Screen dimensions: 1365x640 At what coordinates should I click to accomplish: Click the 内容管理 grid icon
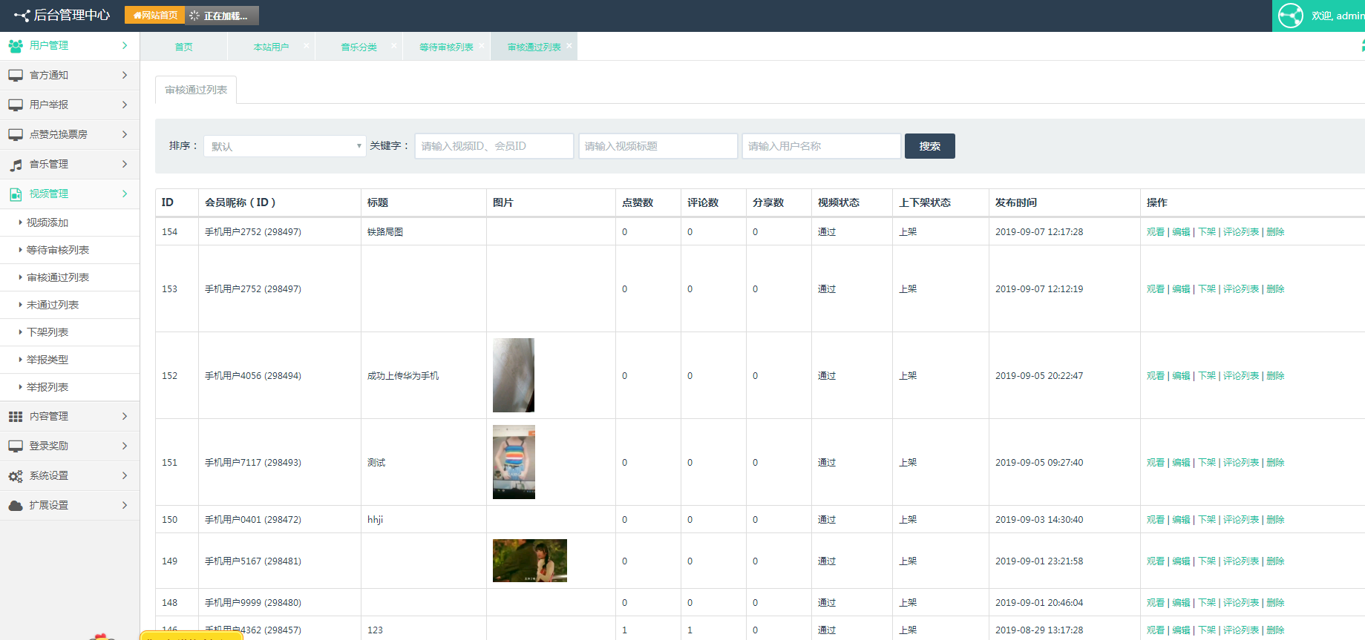[16, 417]
